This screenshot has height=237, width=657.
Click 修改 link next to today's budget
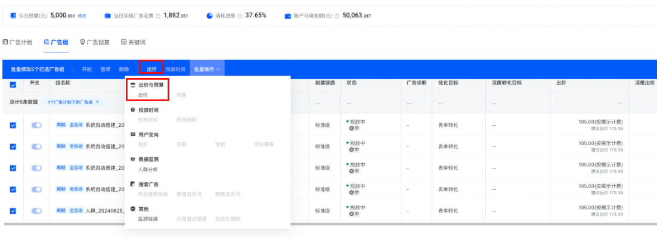82,16
